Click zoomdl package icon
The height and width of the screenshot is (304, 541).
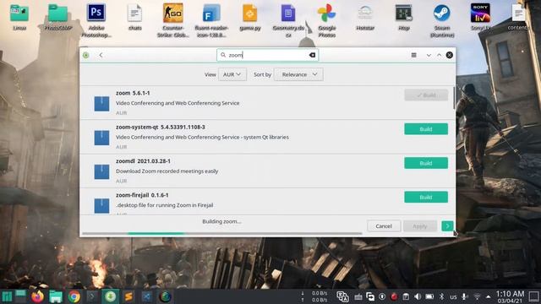coord(101,171)
